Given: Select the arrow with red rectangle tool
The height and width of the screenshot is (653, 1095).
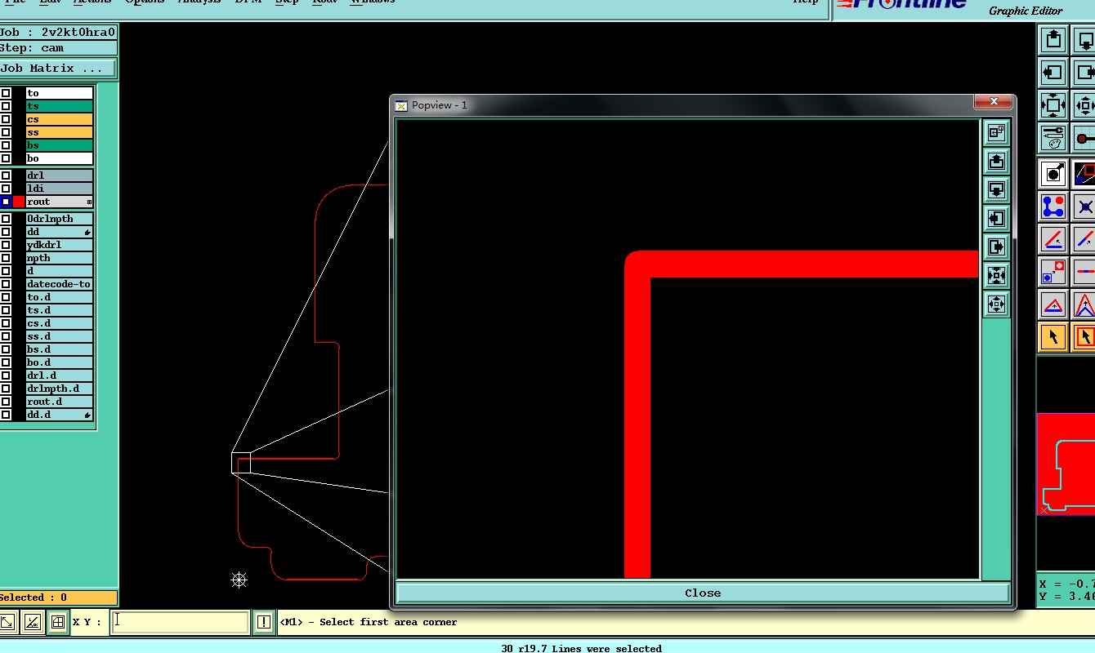Looking at the screenshot, I should (1084, 336).
